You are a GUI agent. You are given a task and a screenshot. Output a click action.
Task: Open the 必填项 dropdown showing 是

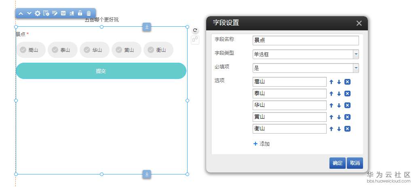pos(306,68)
